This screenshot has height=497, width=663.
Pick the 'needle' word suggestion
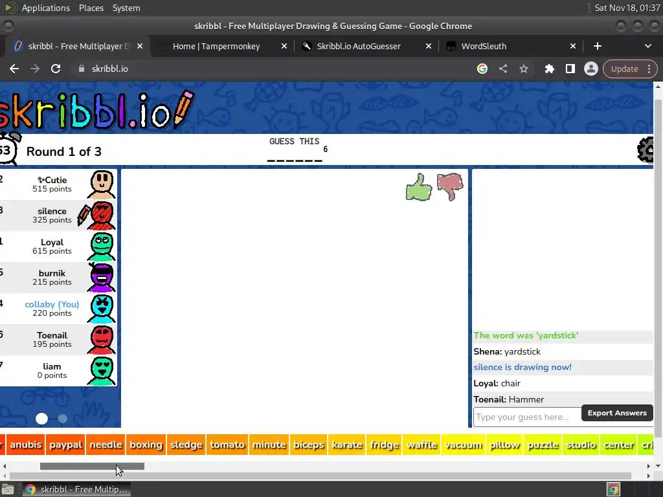click(x=106, y=445)
